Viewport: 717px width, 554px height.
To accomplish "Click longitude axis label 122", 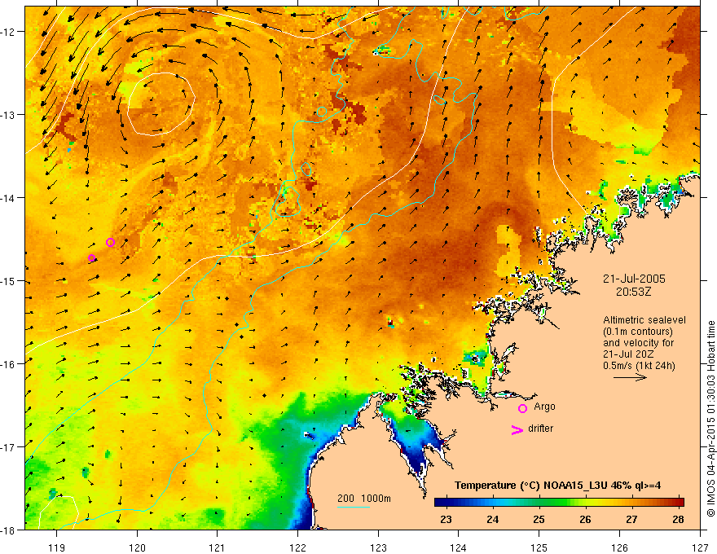I will click(297, 547).
